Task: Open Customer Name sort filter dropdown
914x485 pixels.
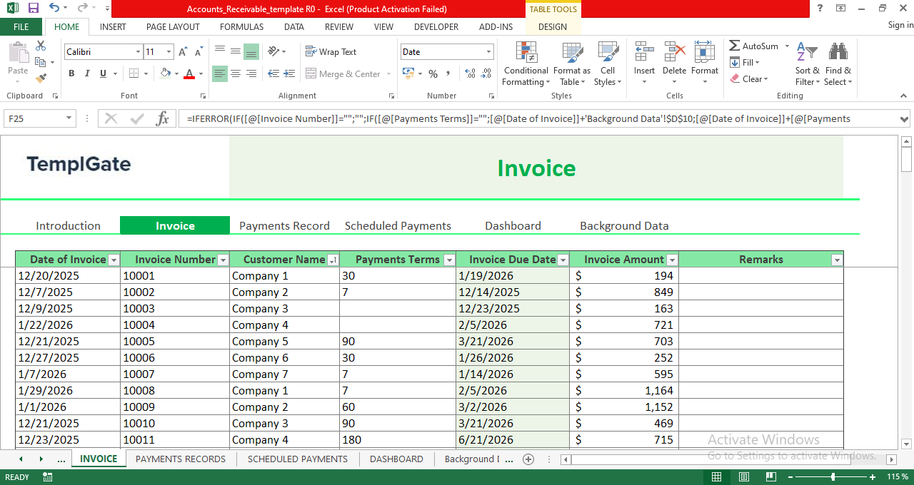Action: [x=333, y=260]
